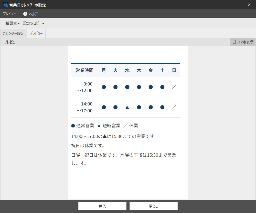Click the line 祝日は休業です。
Image resolution: width=256 pixels, height=213 pixels.
[x=88, y=145]
